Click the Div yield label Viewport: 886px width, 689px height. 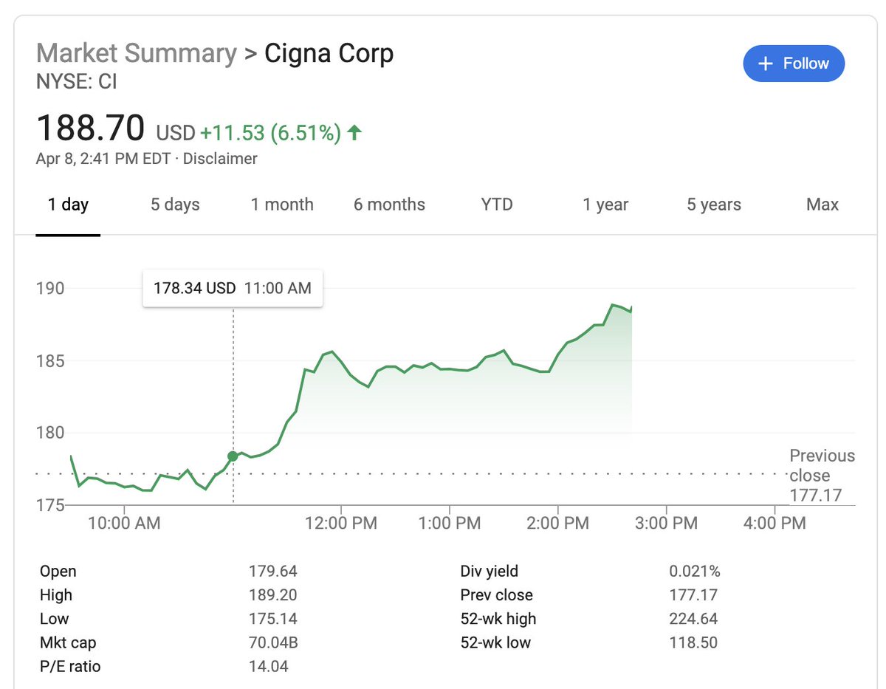coord(490,572)
